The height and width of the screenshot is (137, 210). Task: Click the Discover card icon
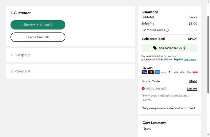163,72
